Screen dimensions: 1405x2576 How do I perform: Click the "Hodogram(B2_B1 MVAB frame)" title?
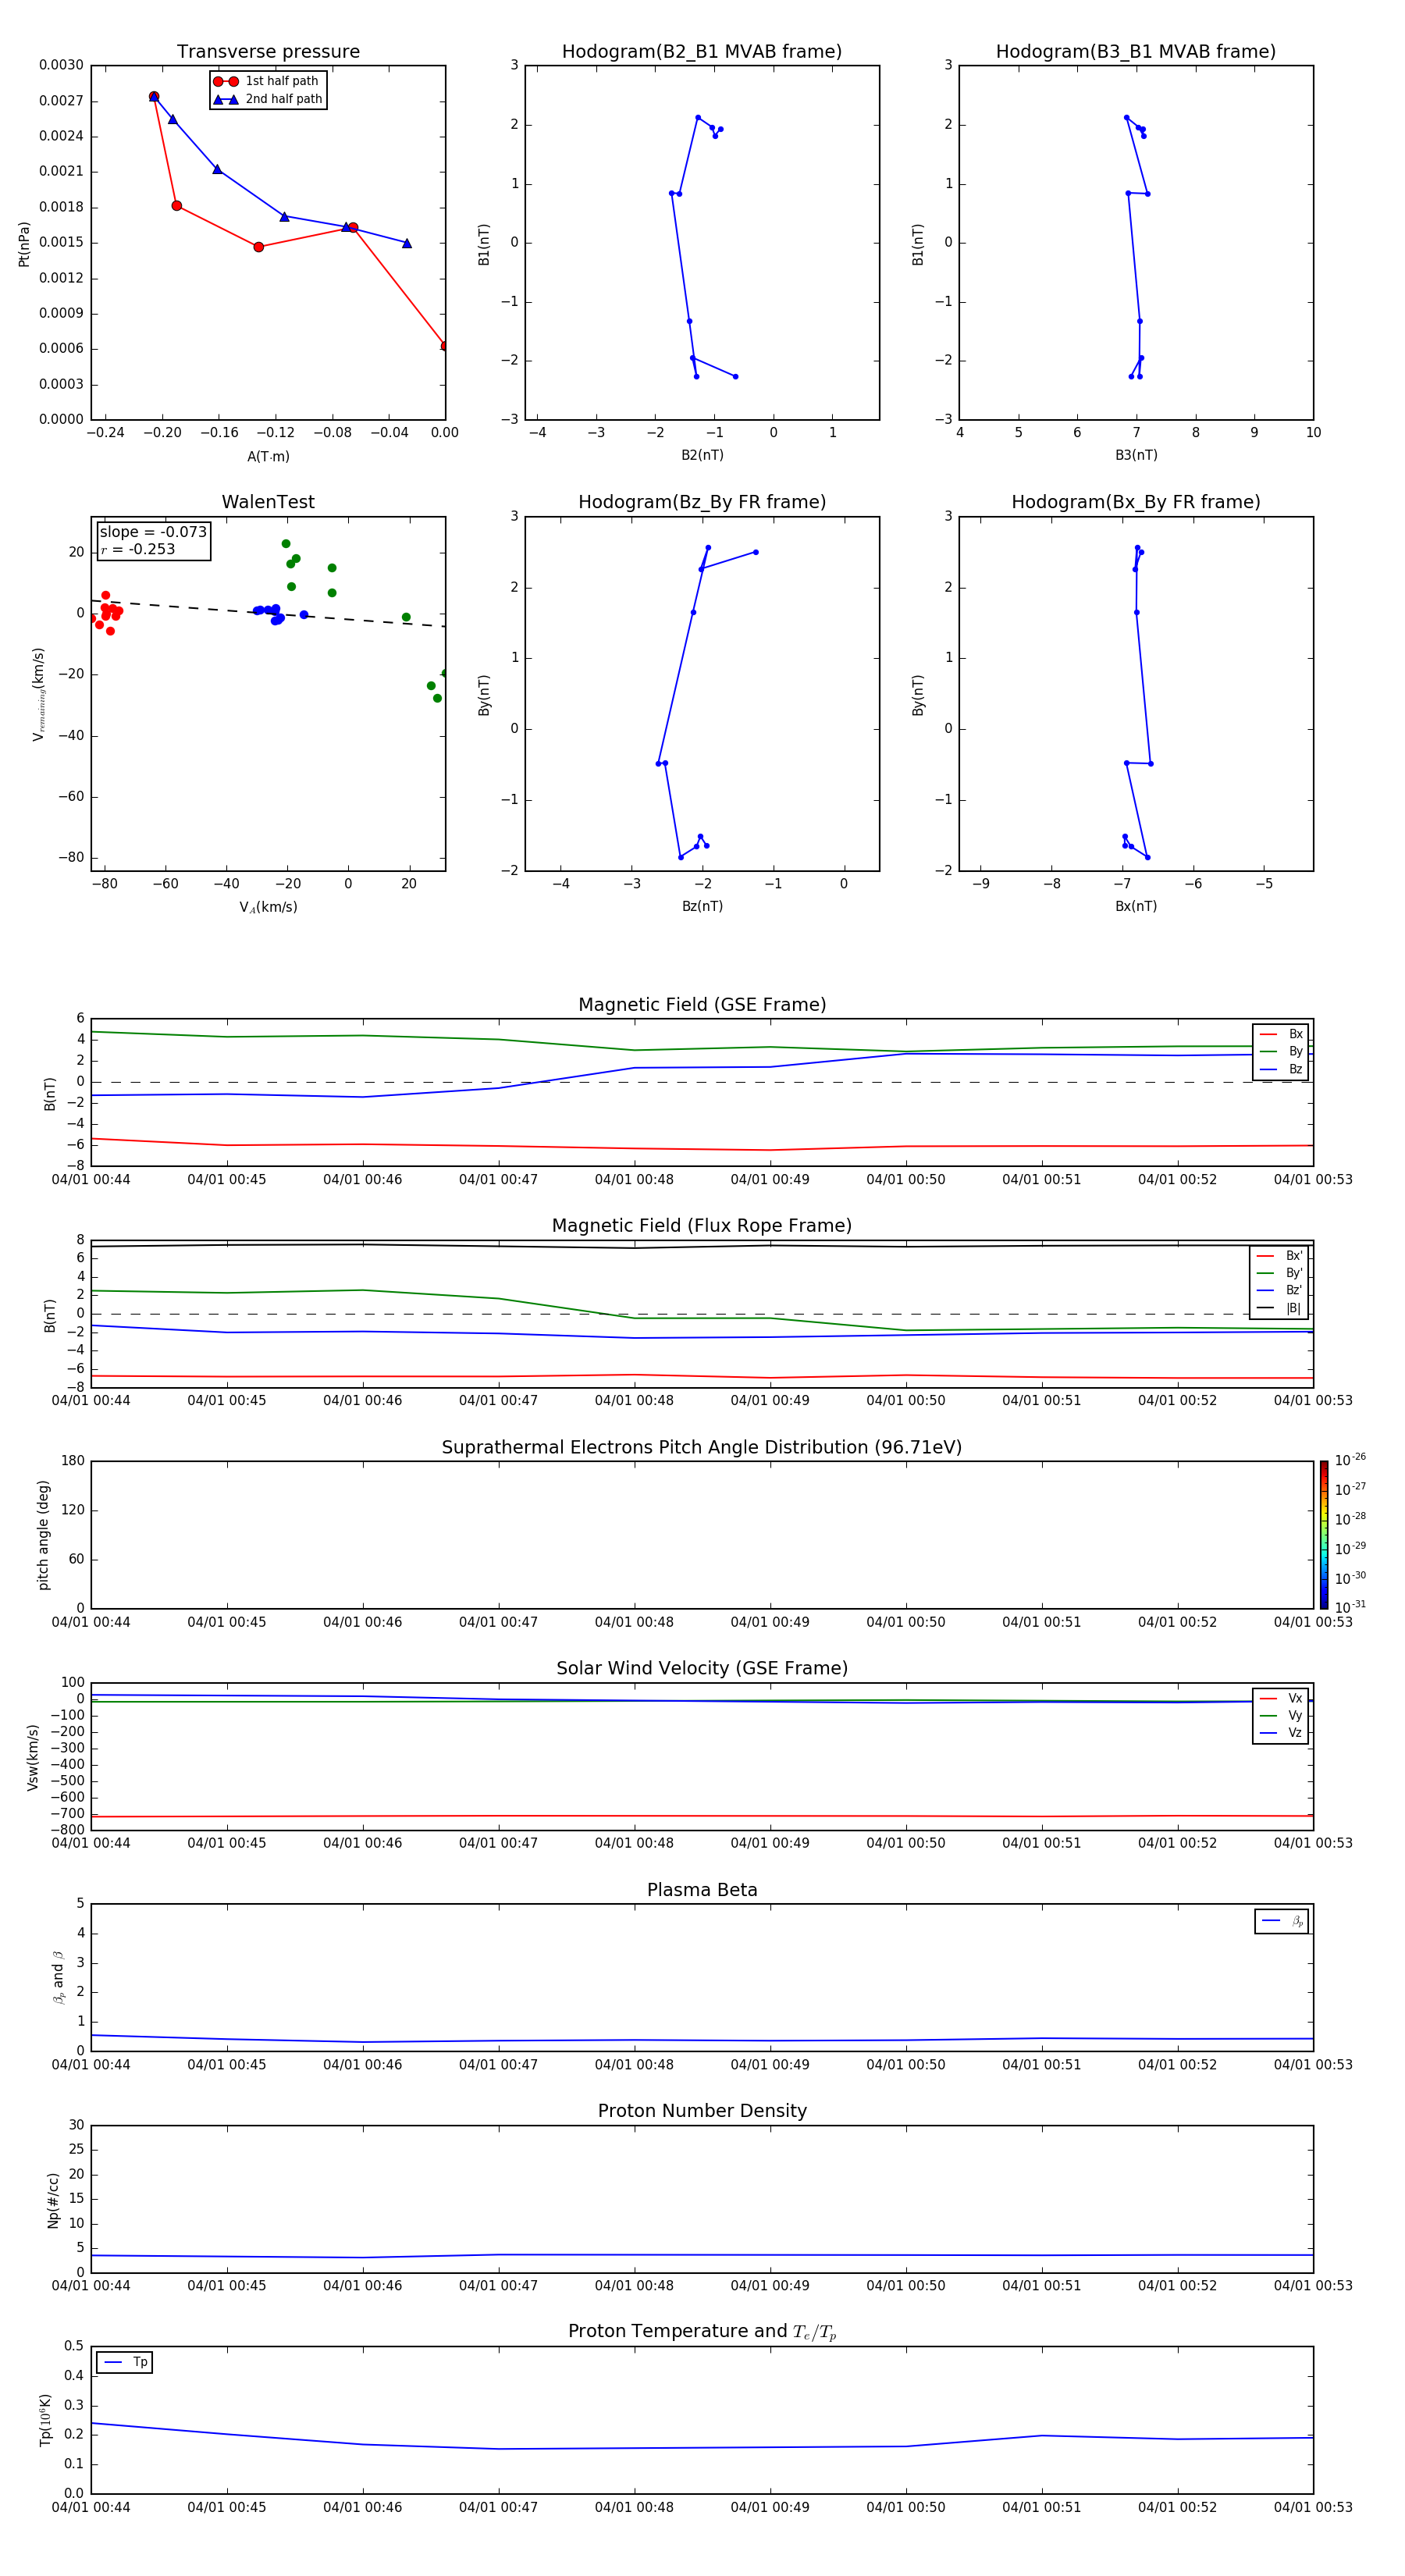tap(702, 52)
